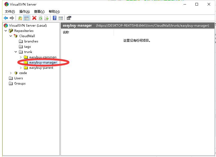Click the green refresh icon
Screen dimensions: 216x157
pyautogui.click(x=40, y=18)
